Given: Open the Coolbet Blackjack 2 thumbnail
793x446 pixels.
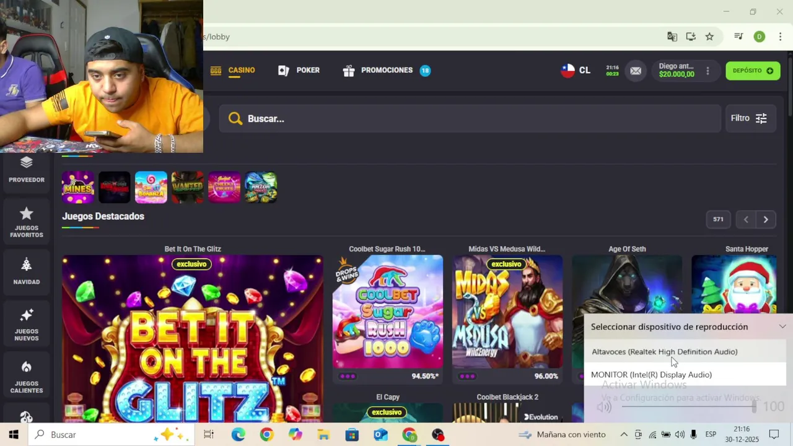Looking at the screenshot, I should coord(507,413).
